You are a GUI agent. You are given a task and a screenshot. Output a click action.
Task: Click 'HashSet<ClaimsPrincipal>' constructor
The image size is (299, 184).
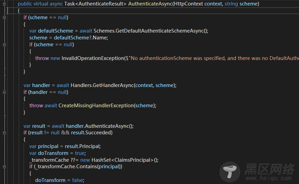pos(122,160)
